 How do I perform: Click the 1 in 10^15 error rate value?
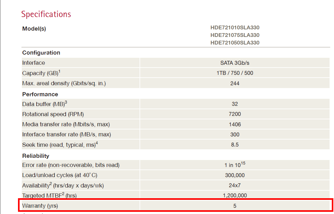click(x=235, y=164)
